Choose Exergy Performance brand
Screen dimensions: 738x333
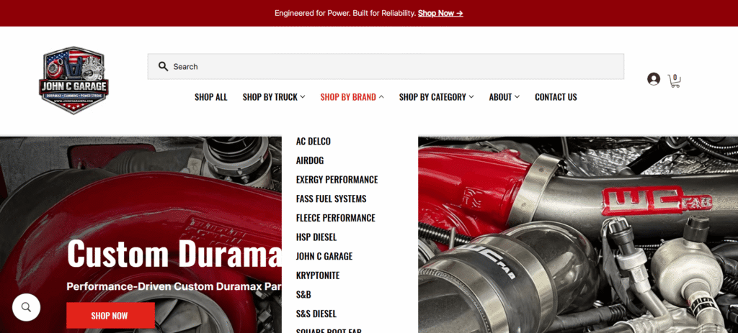click(337, 179)
